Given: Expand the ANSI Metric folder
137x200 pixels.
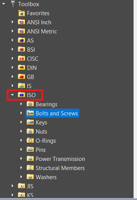Looking at the screenshot, I should click(13, 31).
